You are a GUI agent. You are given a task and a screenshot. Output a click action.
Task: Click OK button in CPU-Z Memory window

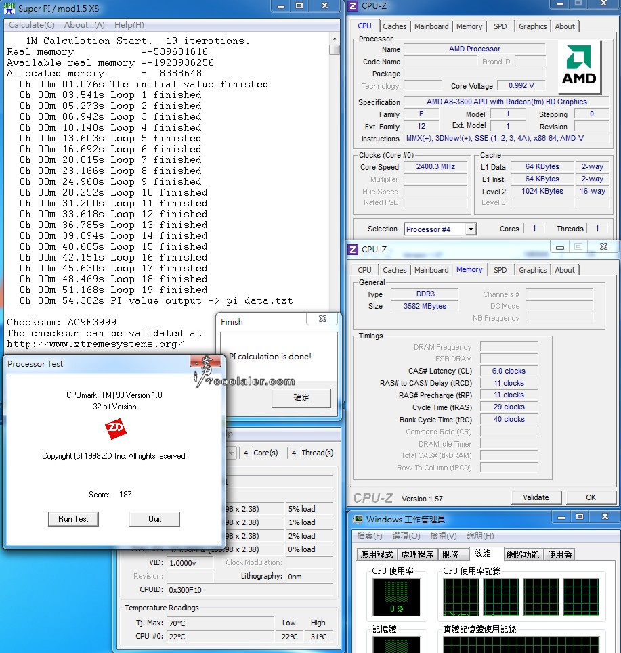(x=591, y=497)
